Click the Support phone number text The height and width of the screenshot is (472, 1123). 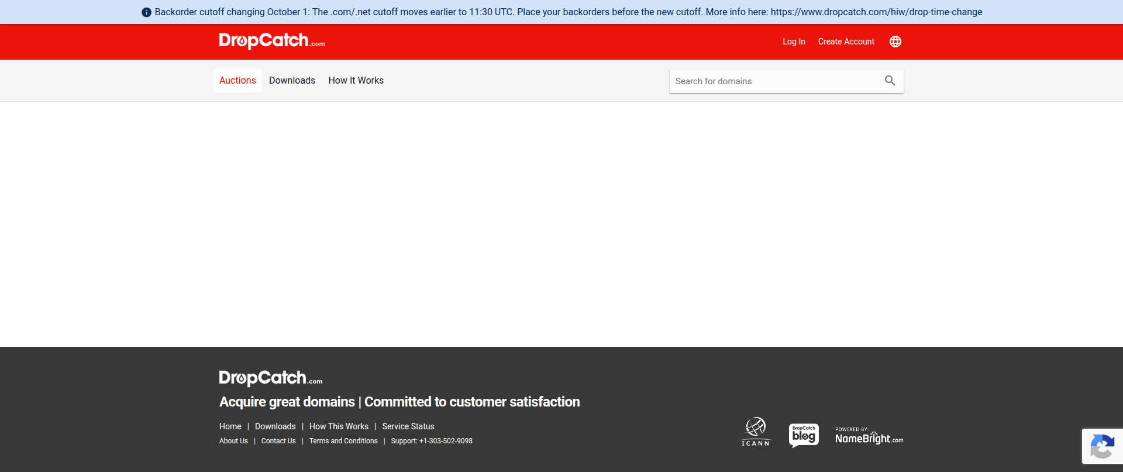point(432,441)
